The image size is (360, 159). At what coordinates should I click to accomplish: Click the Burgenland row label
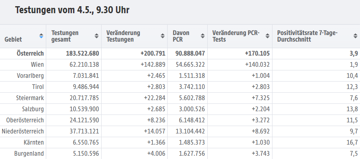pos(29,154)
